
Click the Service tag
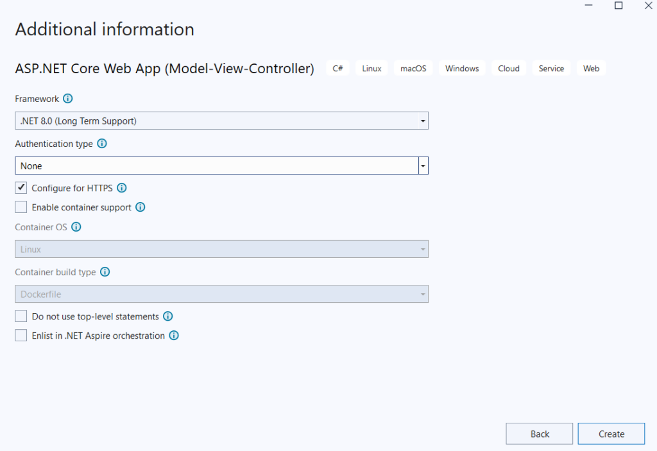pyautogui.click(x=551, y=68)
